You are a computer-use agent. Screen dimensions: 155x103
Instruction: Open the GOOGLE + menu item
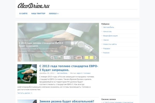pos(54,13)
